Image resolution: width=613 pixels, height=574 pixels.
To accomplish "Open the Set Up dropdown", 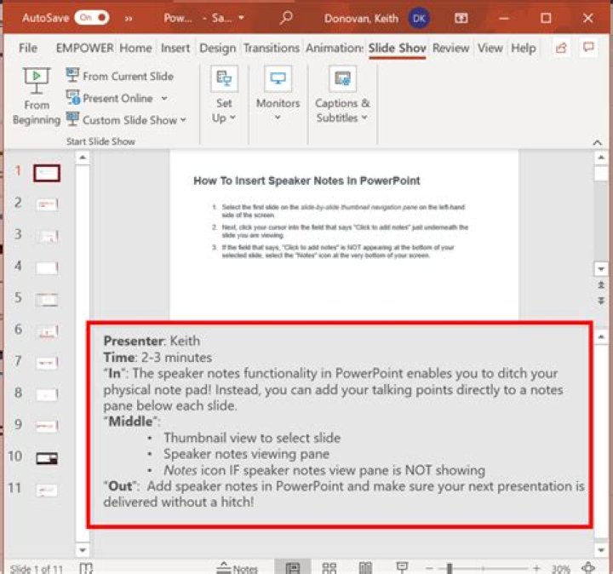I will pyautogui.click(x=224, y=95).
